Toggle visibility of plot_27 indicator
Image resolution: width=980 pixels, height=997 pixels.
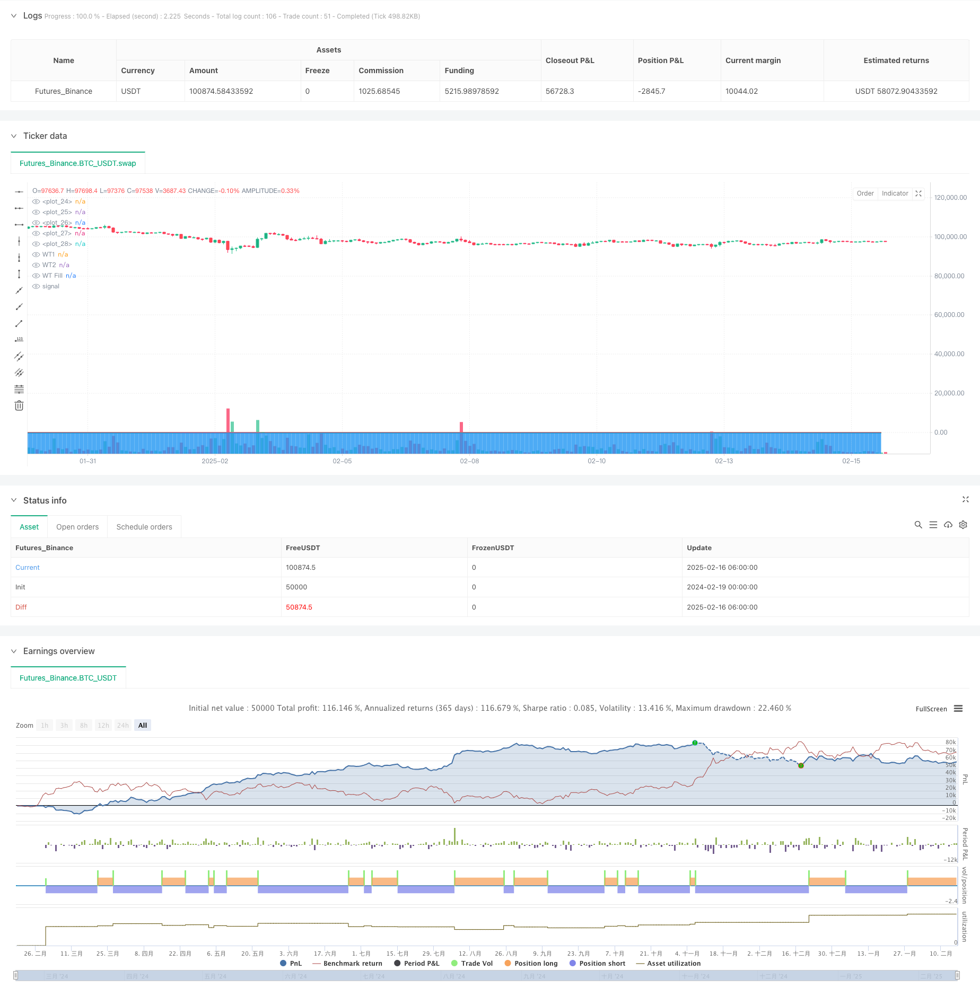(36, 233)
